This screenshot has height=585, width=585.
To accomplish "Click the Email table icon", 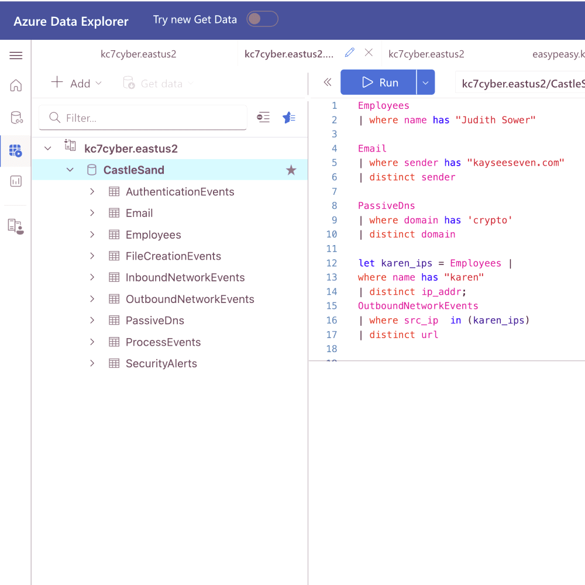I will coord(114,213).
